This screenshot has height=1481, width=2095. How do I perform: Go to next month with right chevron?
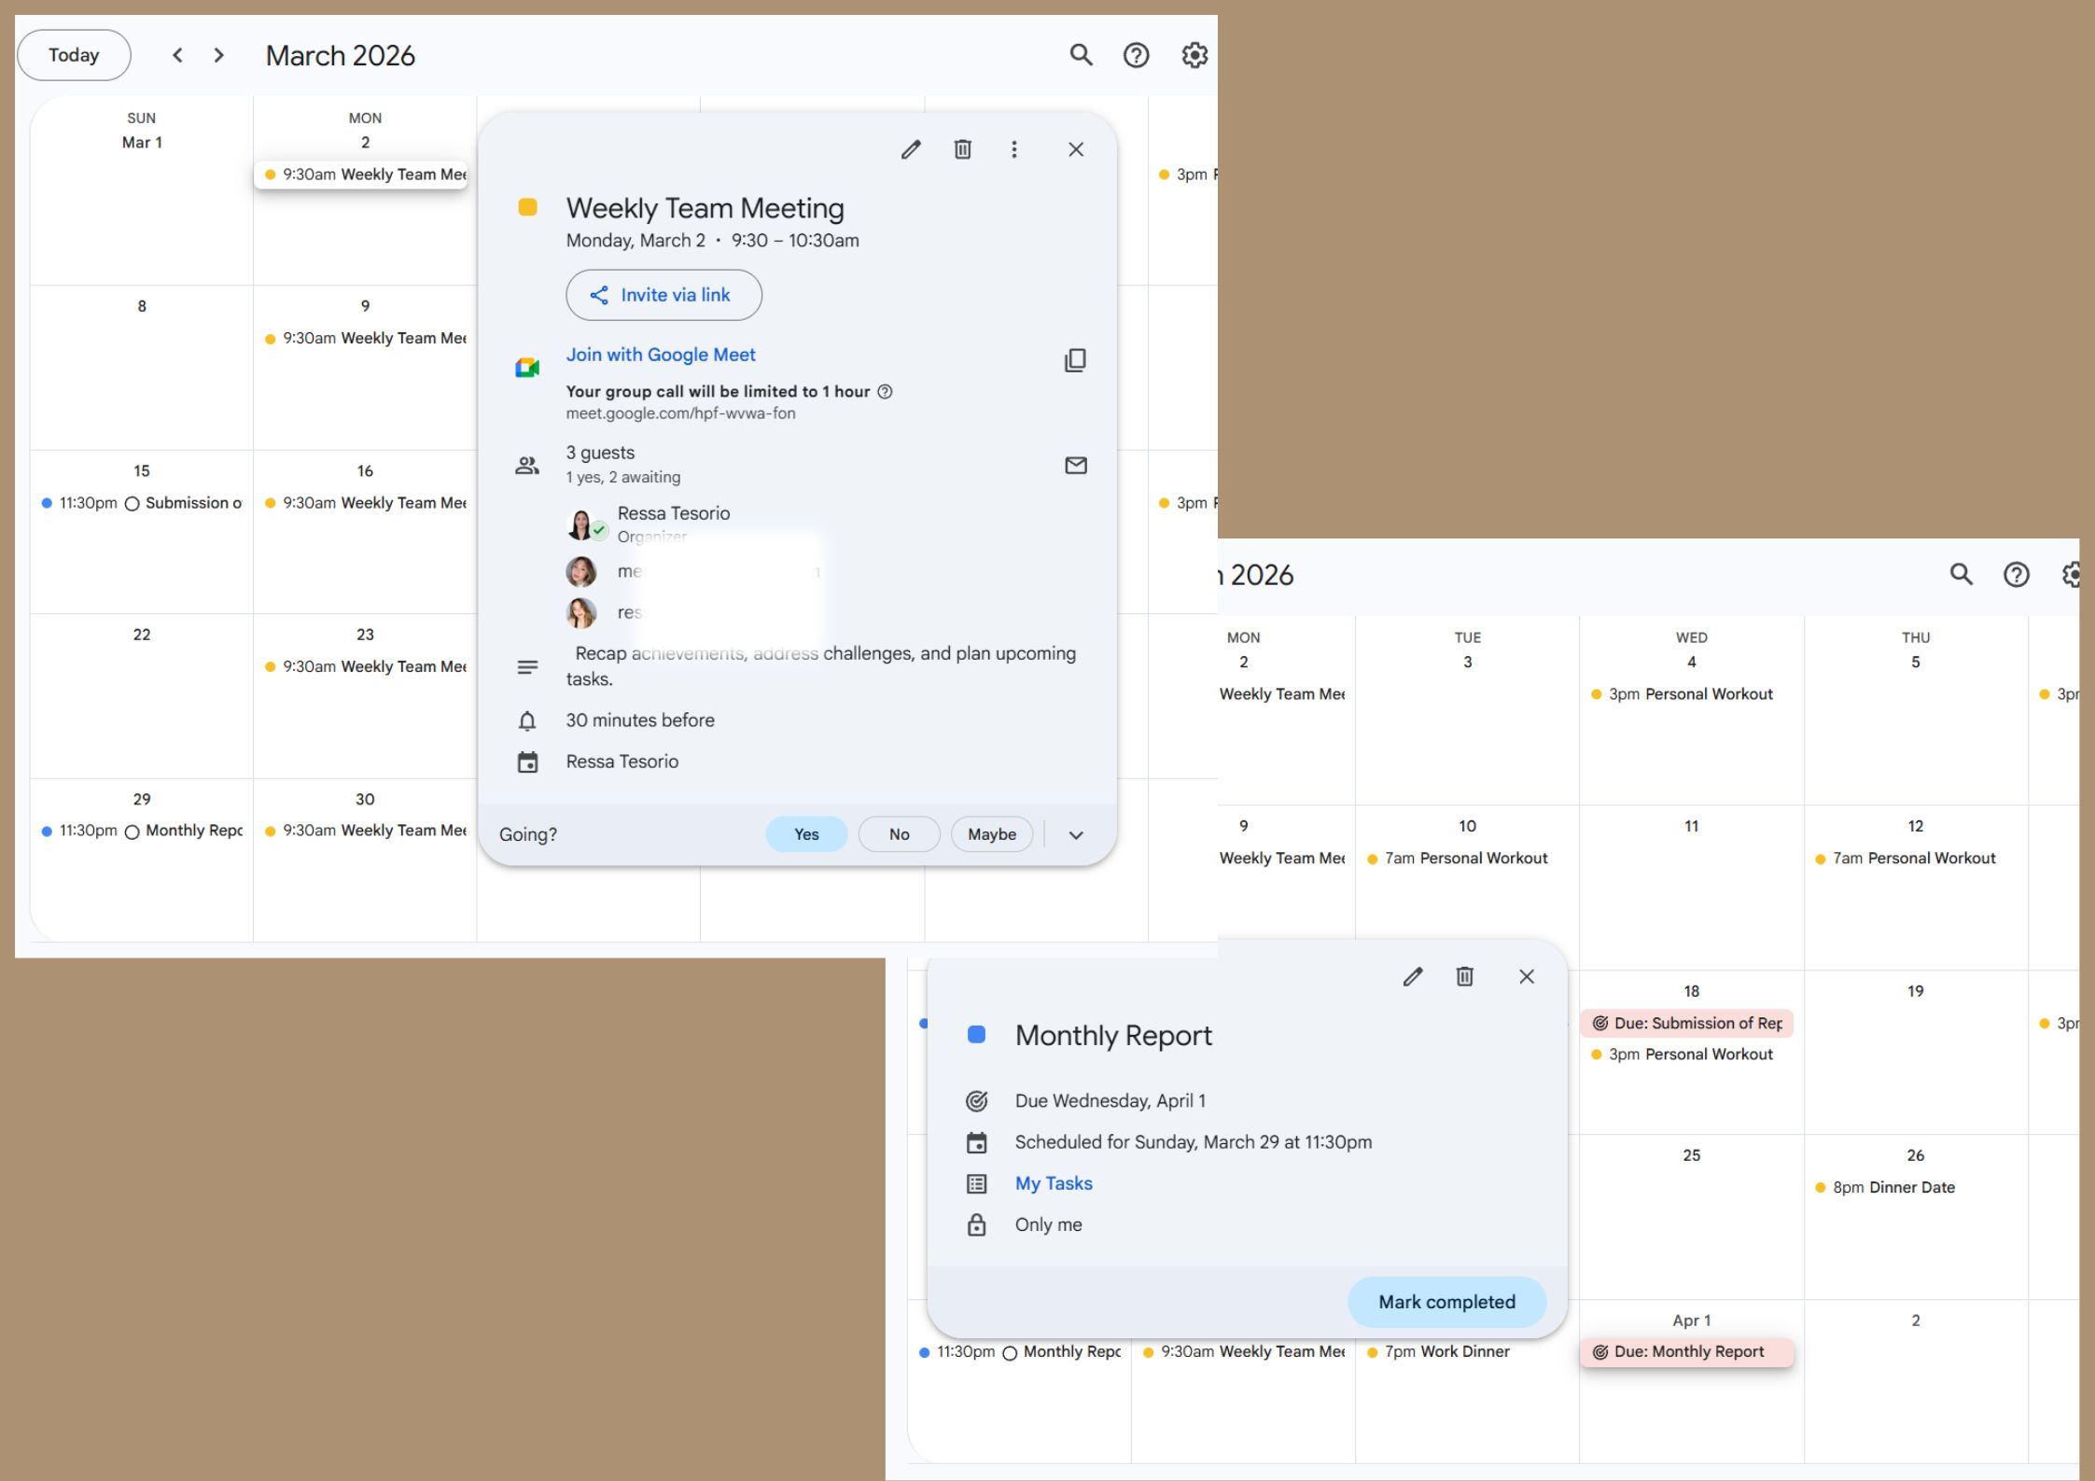[x=219, y=55]
